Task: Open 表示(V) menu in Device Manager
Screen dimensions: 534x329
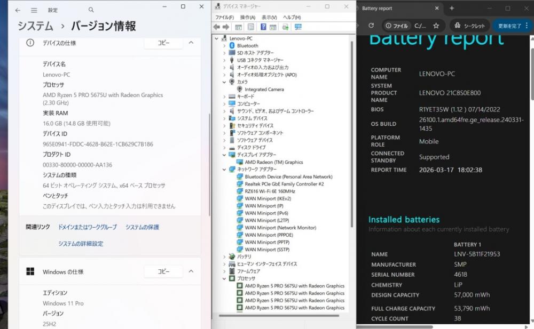Action: click(x=269, y=18)
